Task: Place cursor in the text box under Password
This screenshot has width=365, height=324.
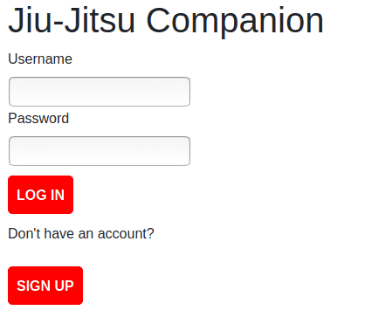Action: (x=100, y=151)
